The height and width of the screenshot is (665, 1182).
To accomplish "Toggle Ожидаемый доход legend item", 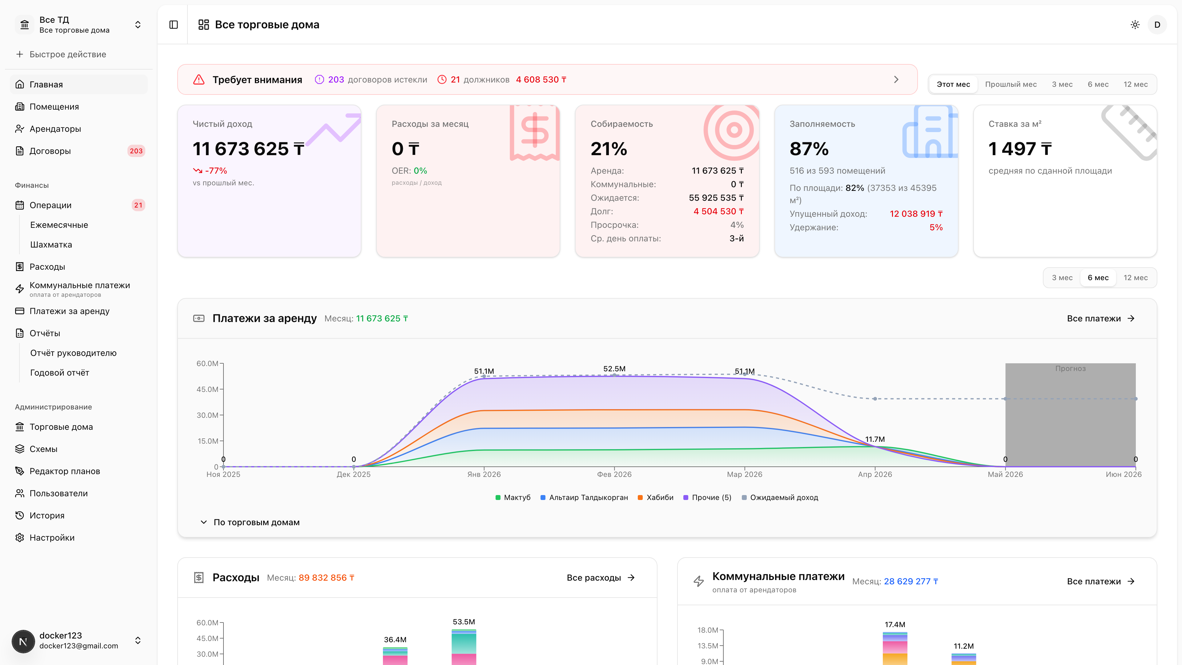I will 780,498.
